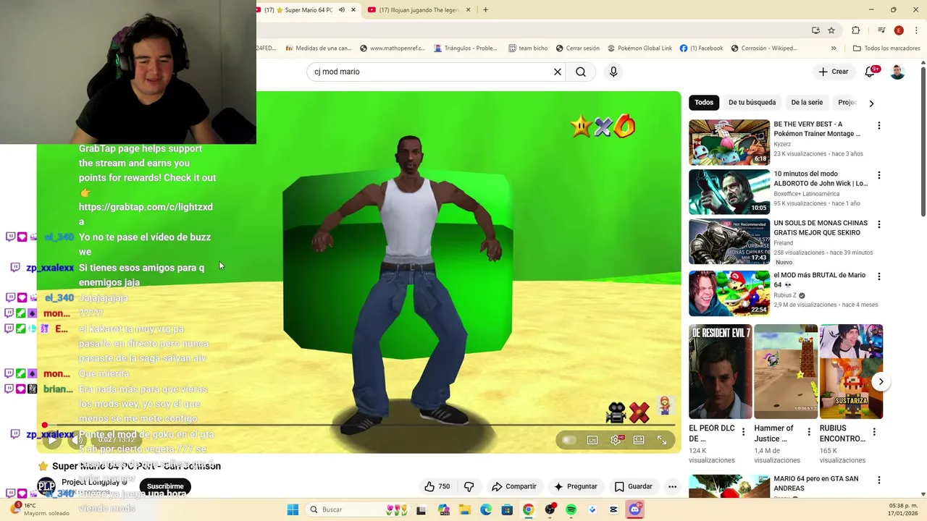Start voice search with the microphone icon
This screenshot has width=927, height=521.
[x=613, y=72]
